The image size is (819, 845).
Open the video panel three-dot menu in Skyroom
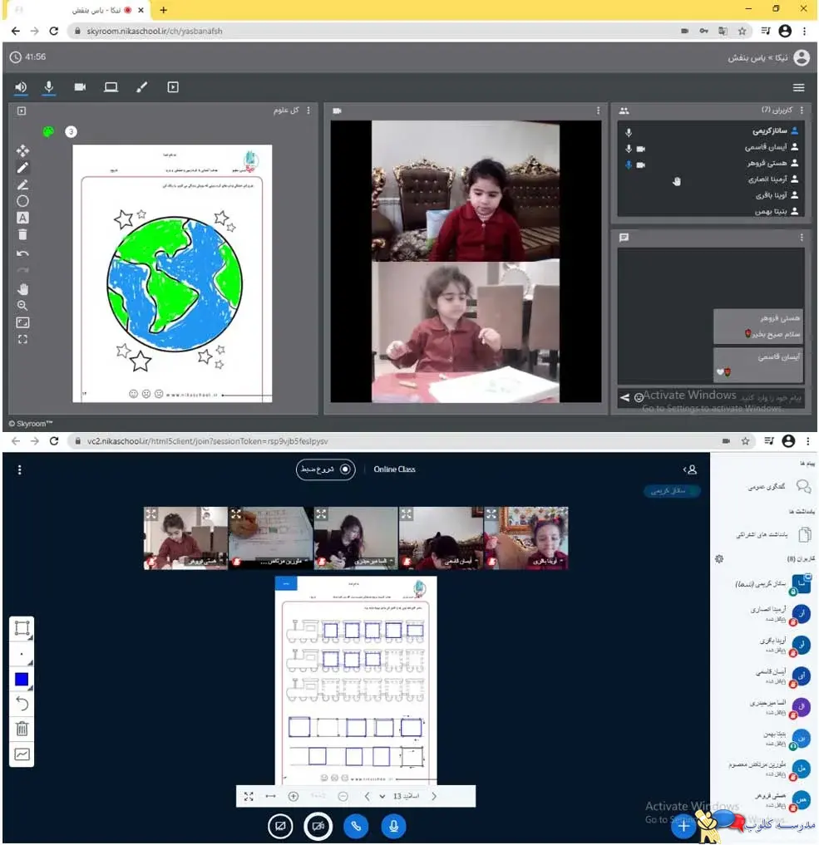click(x=598, y=111)
